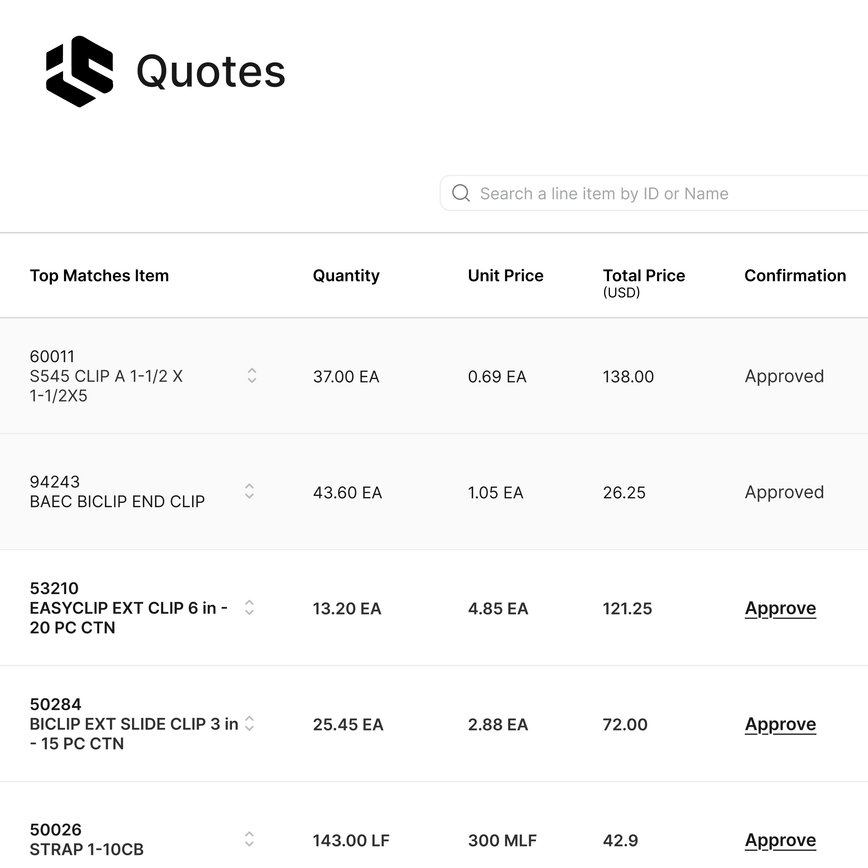Sort by the Total Price column header
This screenshot has height=868, width=868.
coord(644,275)
